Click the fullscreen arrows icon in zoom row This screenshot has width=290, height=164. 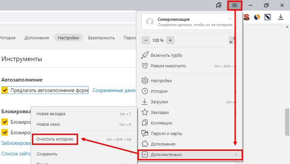pyautogui.click(x=232, y=40)
